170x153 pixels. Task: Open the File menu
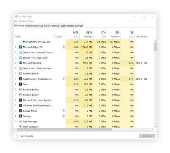click(x=16, y=21)
